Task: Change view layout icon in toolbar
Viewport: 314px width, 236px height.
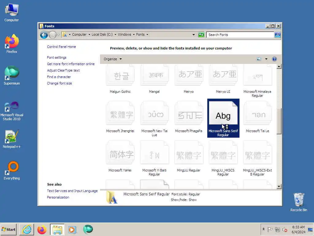Action: (259, 59)
